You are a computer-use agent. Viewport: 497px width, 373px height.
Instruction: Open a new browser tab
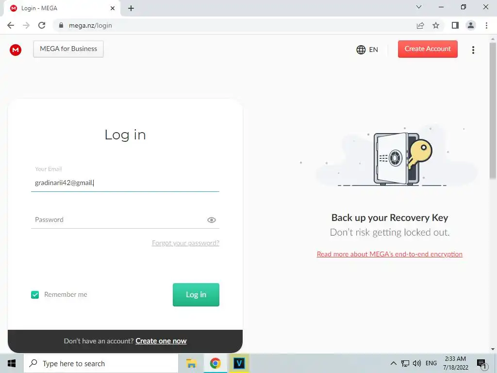[x=131, y=9]
